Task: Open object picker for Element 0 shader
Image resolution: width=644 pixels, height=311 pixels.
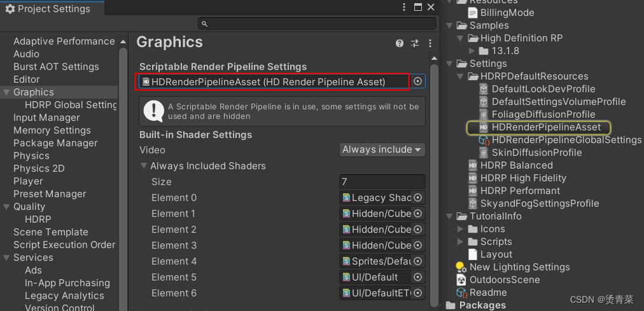Action: point(417,198)
